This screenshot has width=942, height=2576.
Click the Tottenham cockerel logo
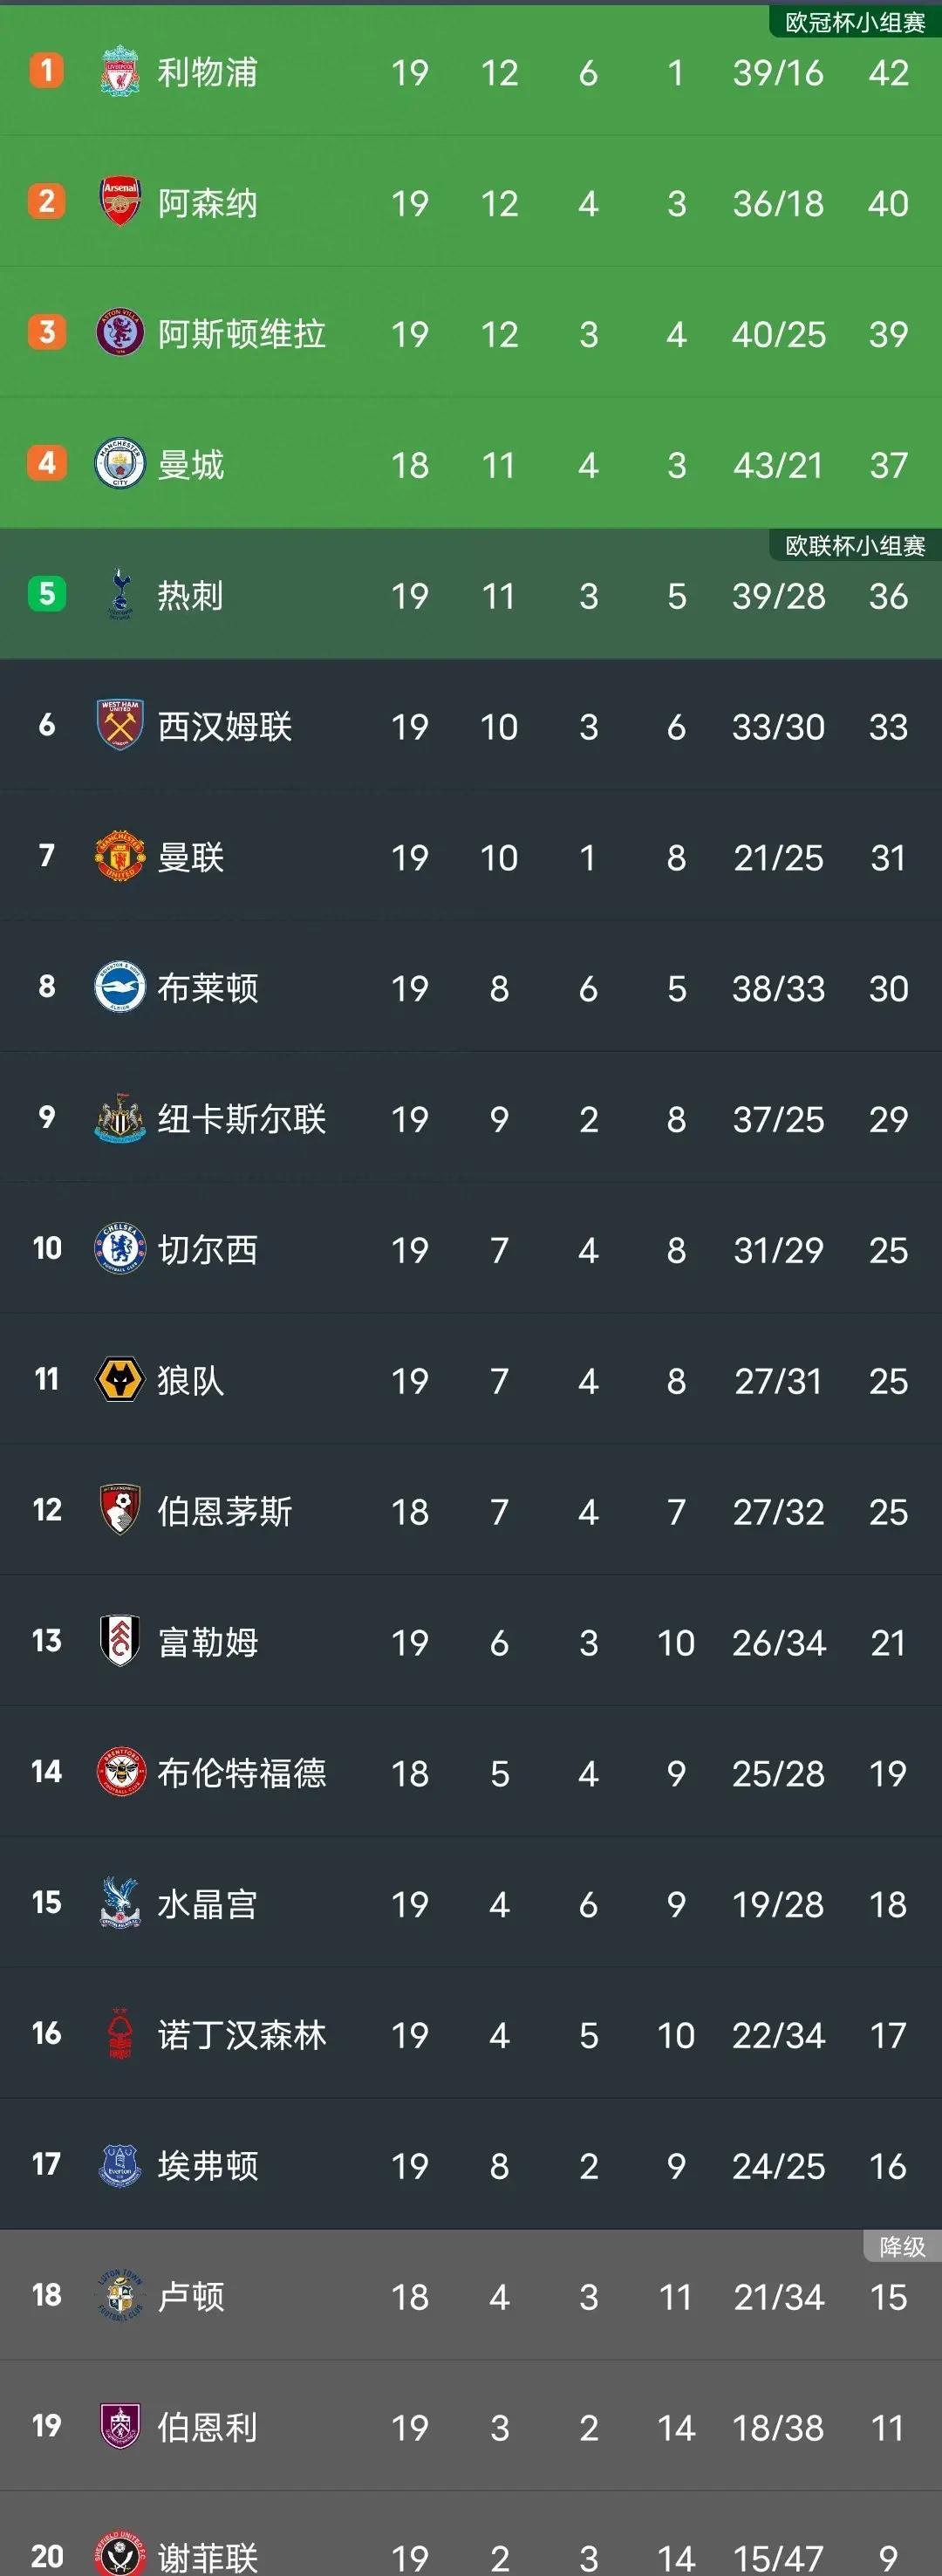click(x=119, y=595)
